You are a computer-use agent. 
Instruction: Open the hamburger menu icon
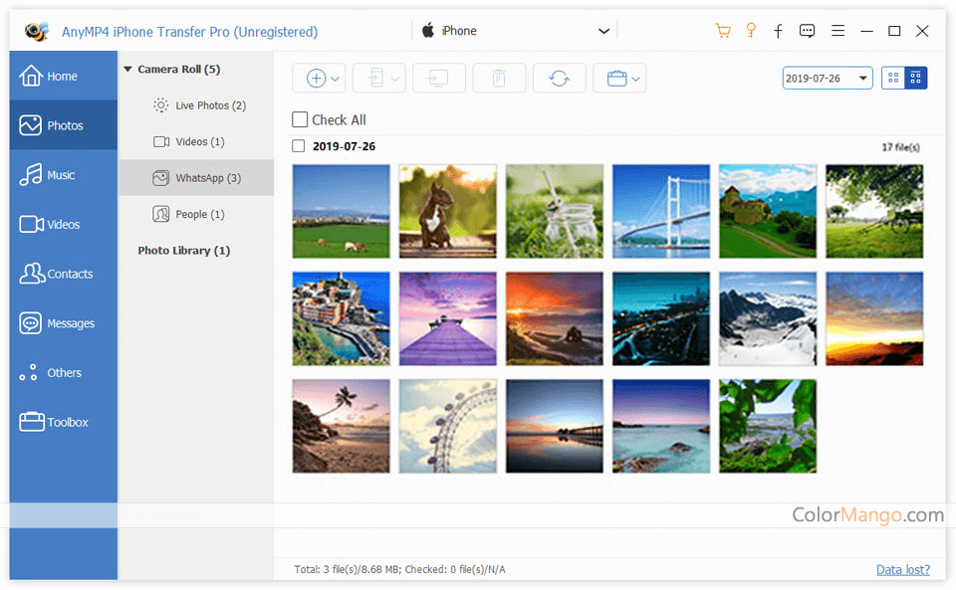(838, 31)
